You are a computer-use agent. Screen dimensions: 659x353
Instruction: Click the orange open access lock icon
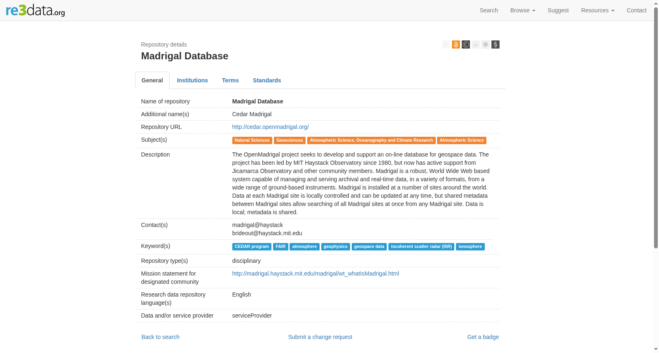point(456,44)
